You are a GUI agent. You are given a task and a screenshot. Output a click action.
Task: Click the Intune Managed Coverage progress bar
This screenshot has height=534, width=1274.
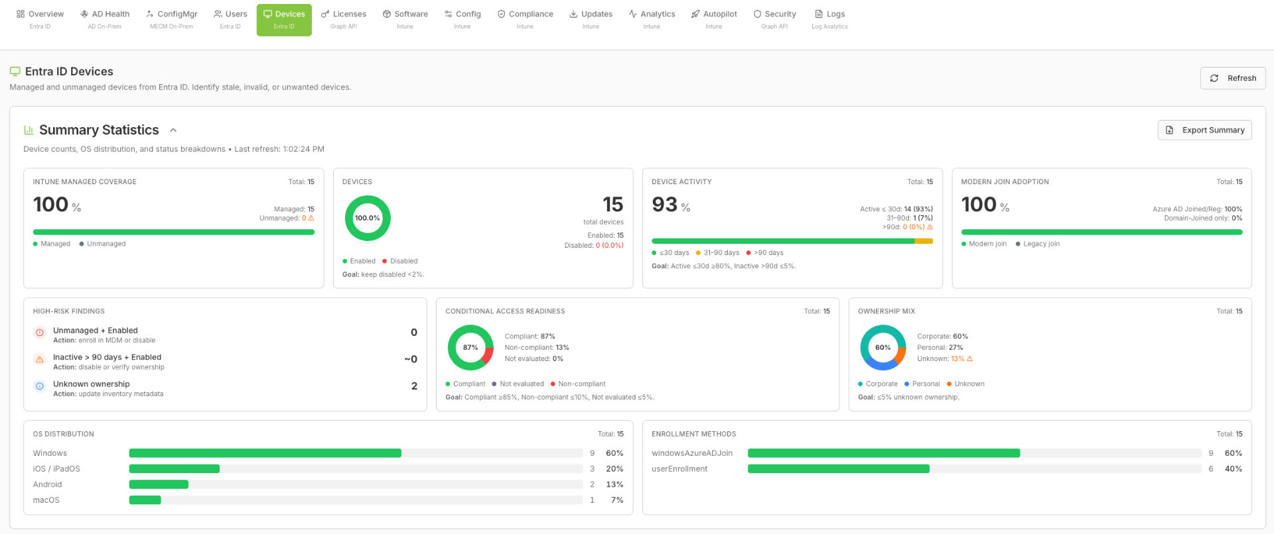174,232
